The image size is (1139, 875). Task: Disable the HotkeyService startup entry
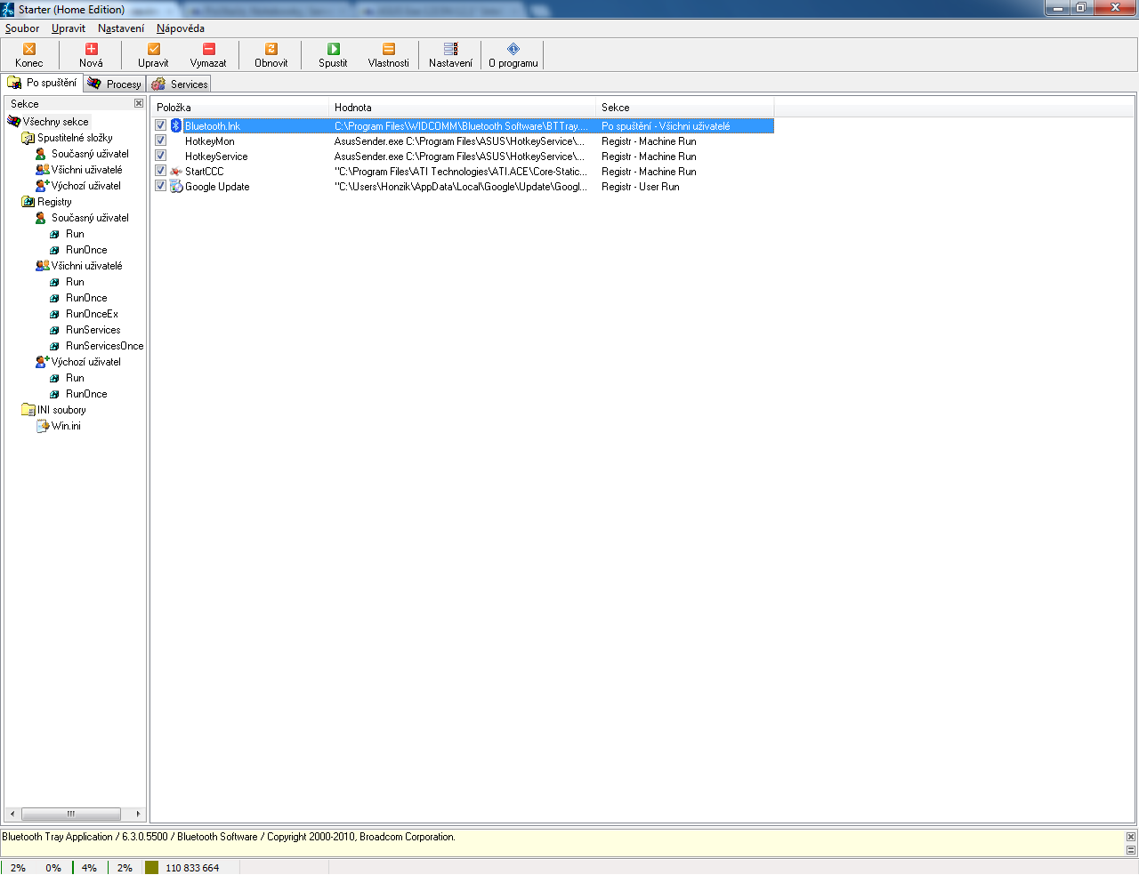pos(161,156)
